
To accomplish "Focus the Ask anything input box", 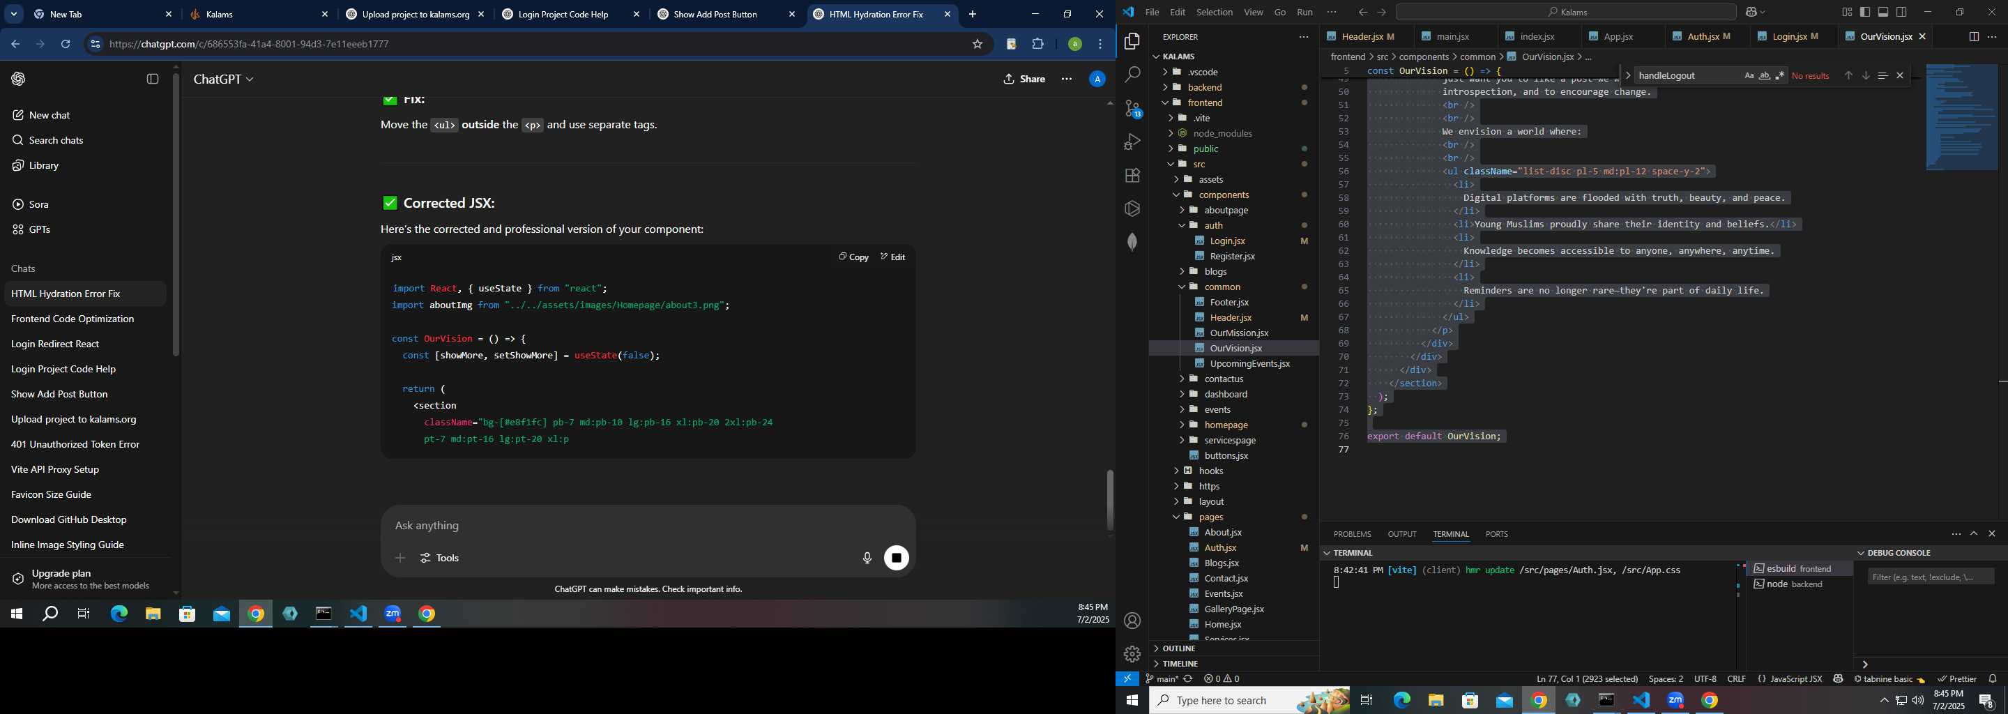I will (647, 526).
